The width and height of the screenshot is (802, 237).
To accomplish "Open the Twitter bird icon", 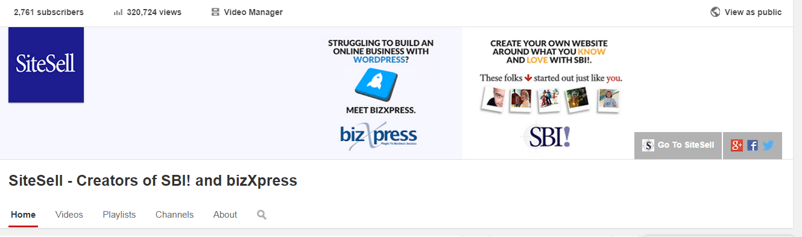I will point(768,145).
